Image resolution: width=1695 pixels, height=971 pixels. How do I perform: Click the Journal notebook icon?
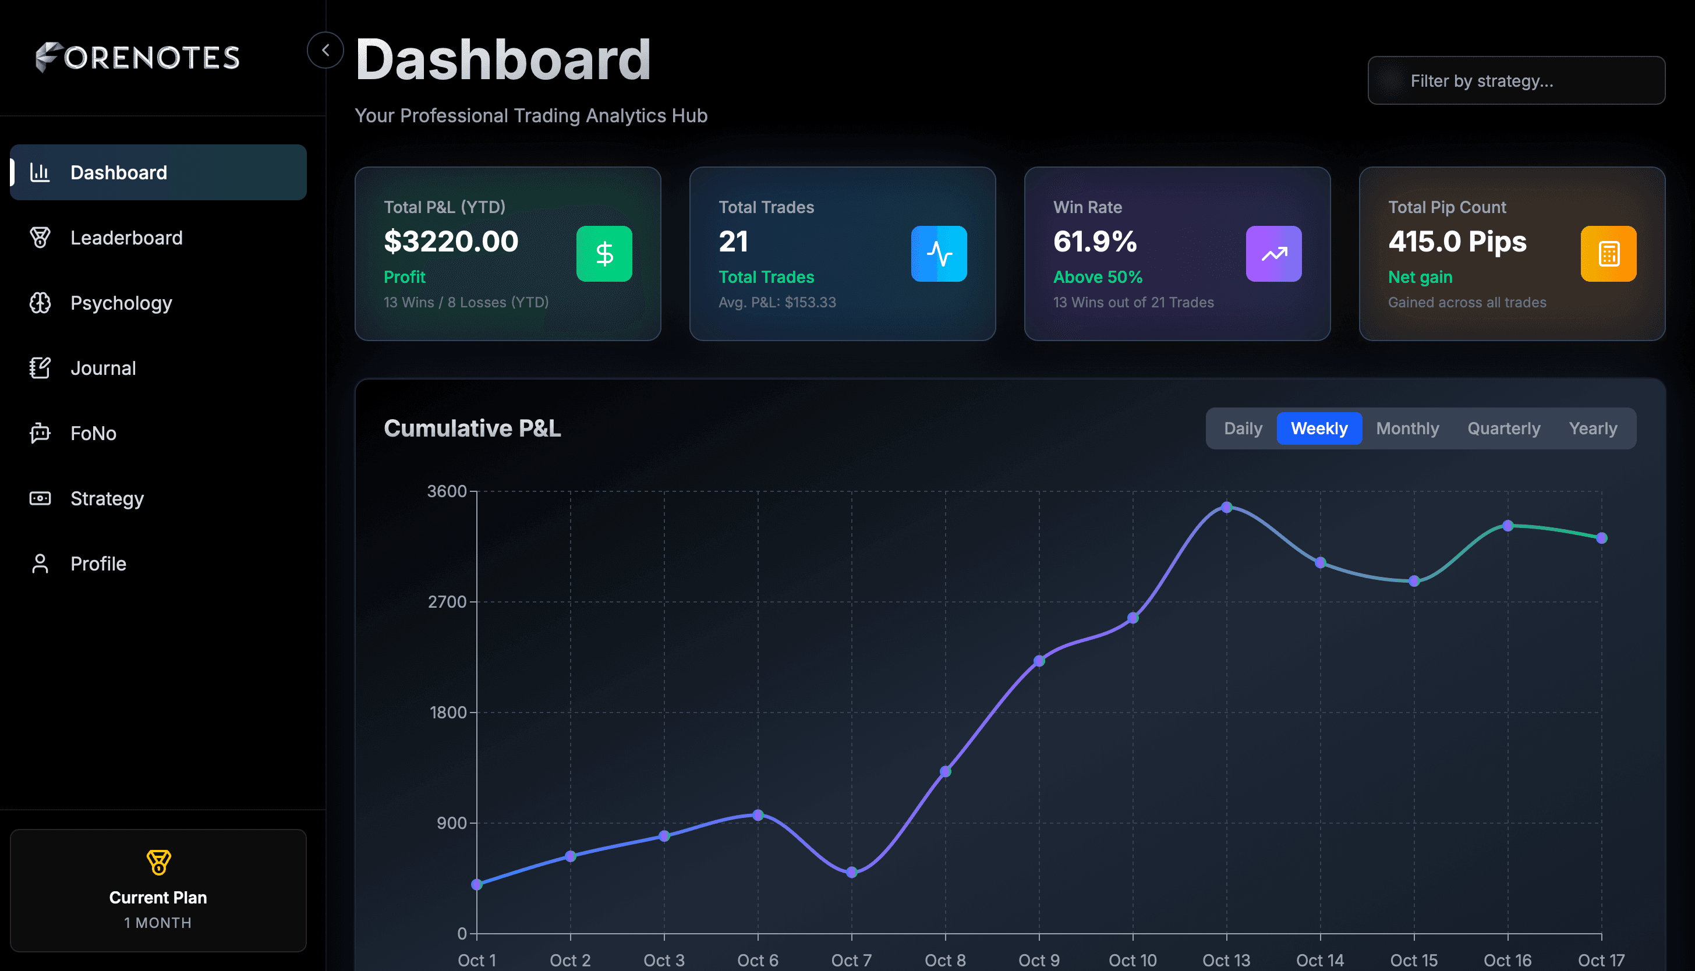tap(40, 368)
